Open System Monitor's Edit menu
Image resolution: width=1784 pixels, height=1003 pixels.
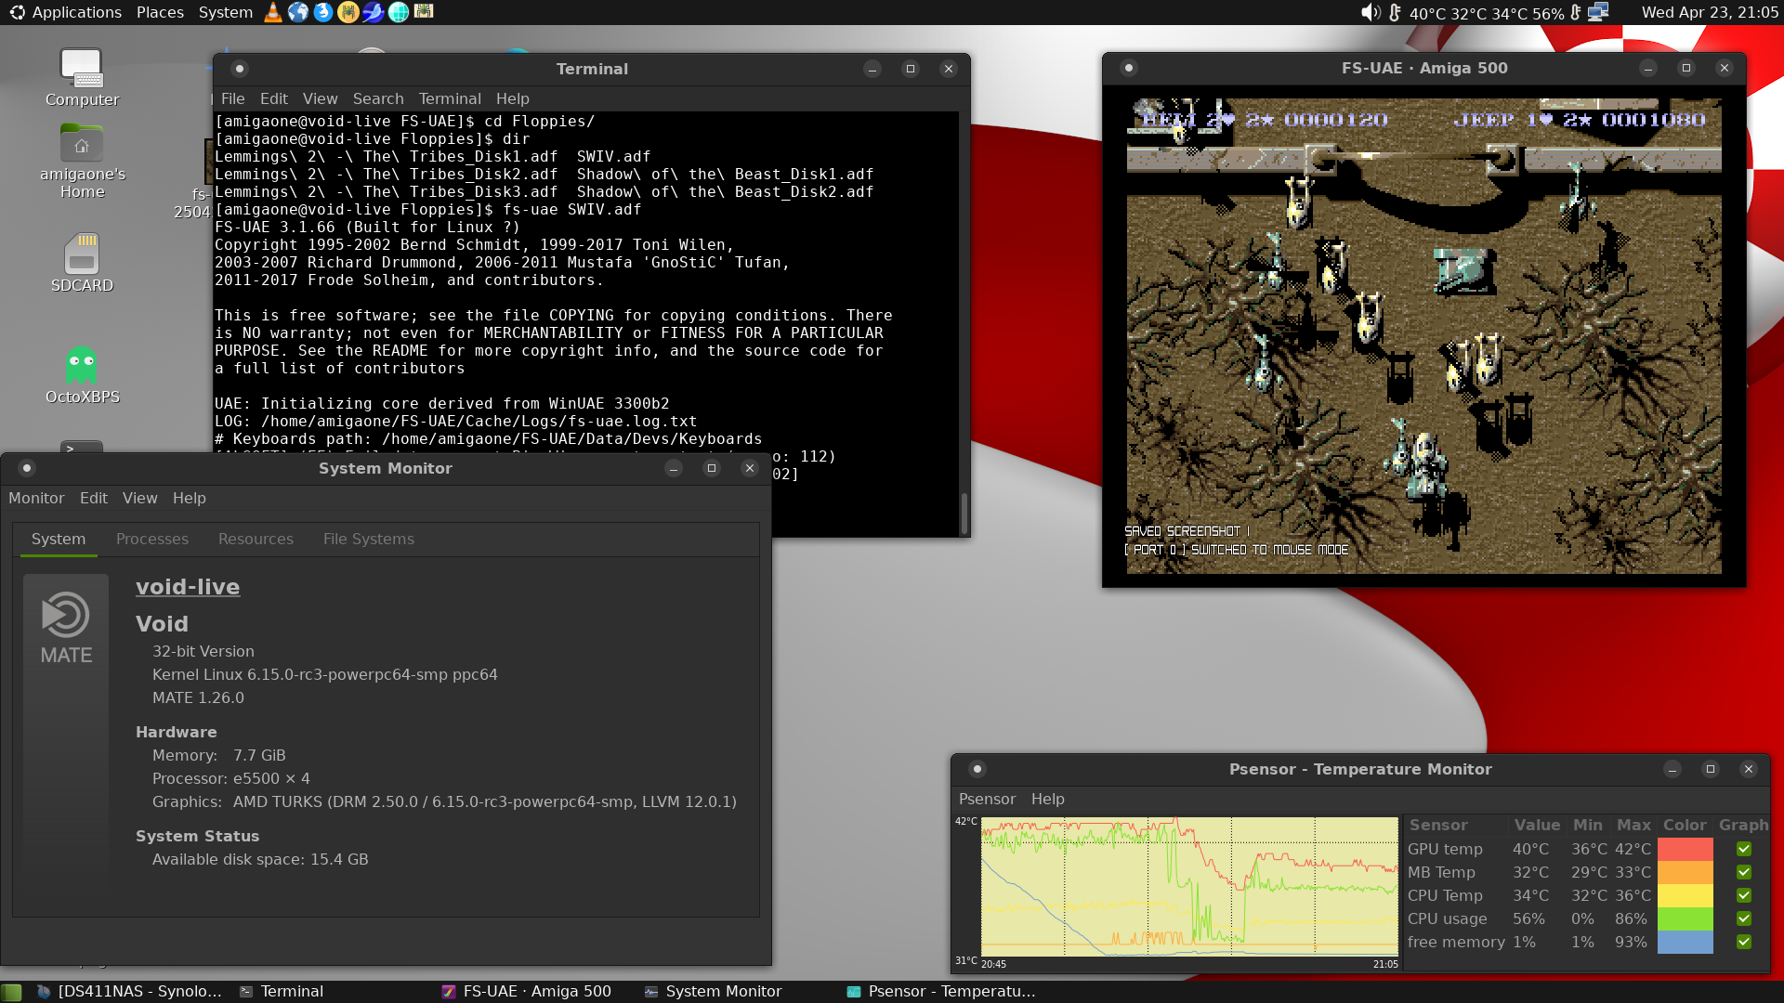click(94, 498)
